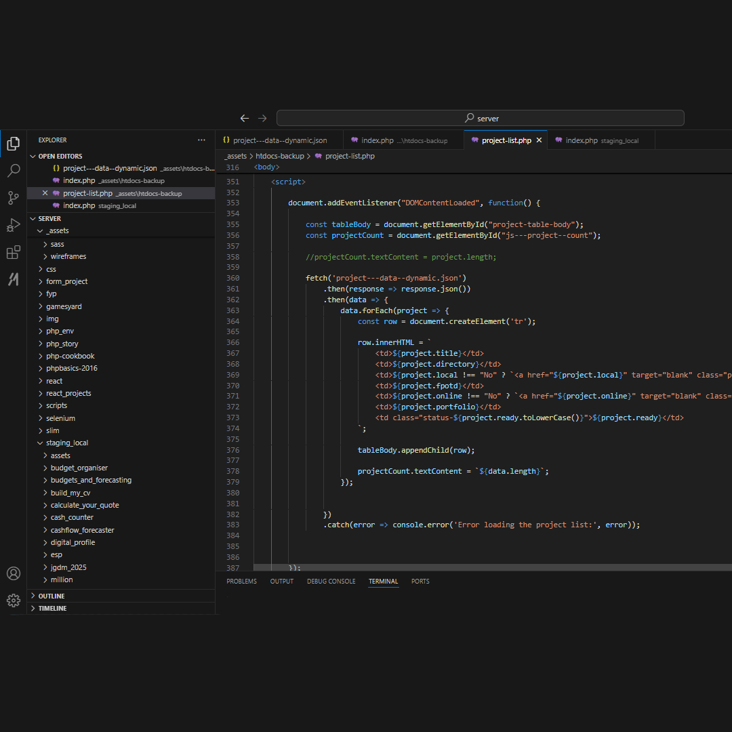Click the horizontal scrollbar under the editor
This screenshot has height=732, width=732.
pyautogui.click(x=493, y=567)
